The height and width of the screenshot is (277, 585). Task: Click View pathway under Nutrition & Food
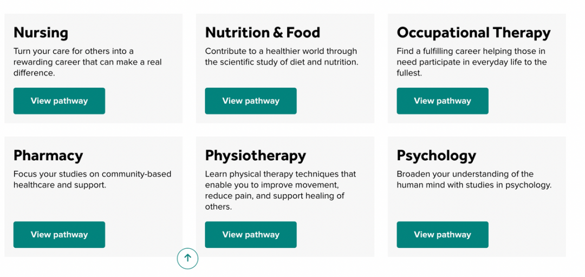(251, 101)
